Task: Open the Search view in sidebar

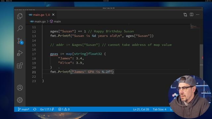Action: click(x=20, y=28)
